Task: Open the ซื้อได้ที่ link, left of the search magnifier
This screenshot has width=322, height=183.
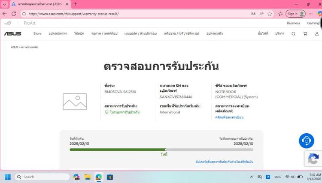Action: coord(263,33)
